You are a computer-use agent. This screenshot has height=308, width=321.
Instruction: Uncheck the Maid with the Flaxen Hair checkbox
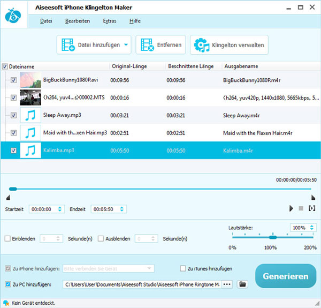click(x=13, y=133)
